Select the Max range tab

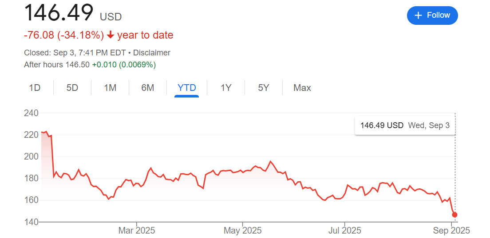click(x=302, y=88)
